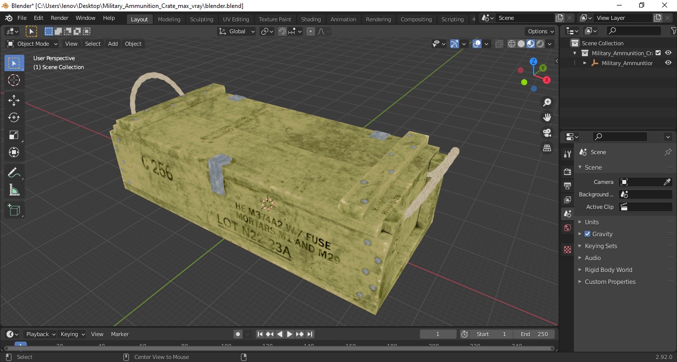Click the current frame number field

pos(438,334)
